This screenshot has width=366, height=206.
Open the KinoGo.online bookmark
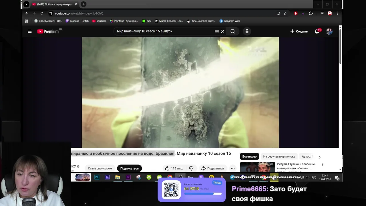tap(201, 21)
